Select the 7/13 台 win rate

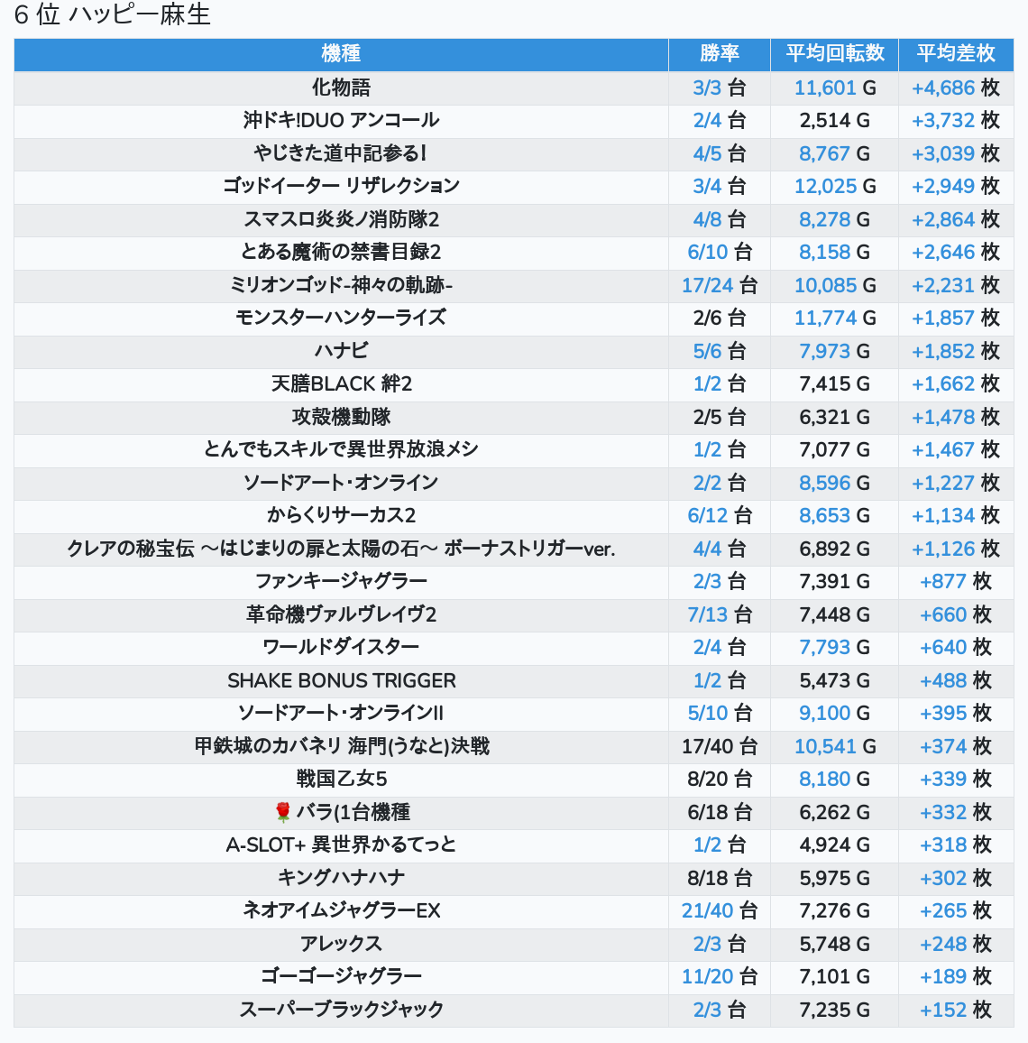tap(720, 614)
